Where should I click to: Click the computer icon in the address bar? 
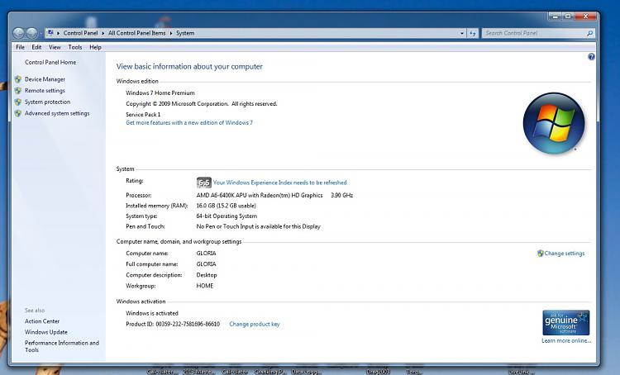coord(50,33)
